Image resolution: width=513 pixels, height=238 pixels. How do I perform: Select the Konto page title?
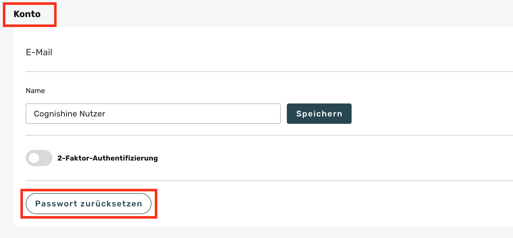(27, 14)
